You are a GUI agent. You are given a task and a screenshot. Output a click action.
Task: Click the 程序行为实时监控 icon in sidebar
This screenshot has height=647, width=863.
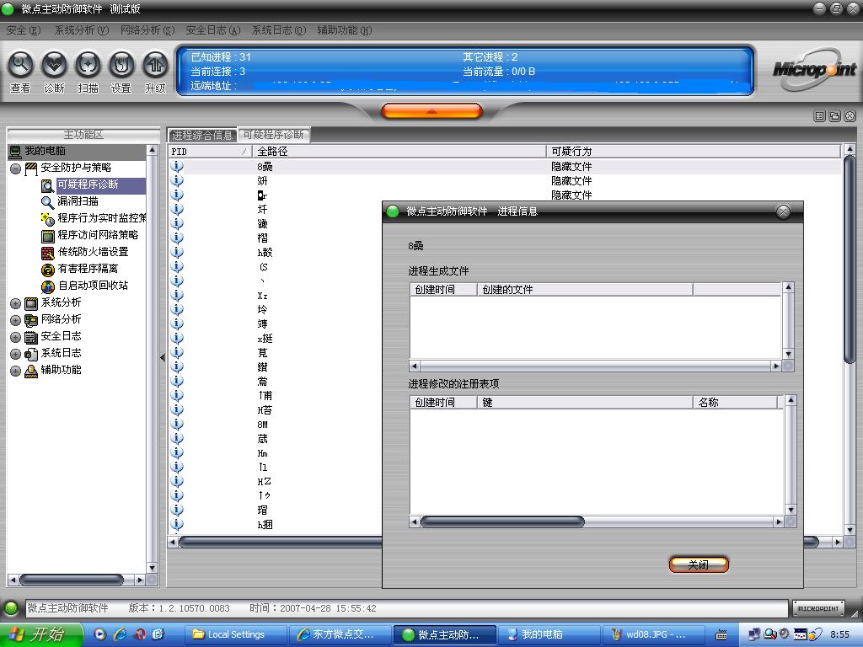(x=48, y=219)
